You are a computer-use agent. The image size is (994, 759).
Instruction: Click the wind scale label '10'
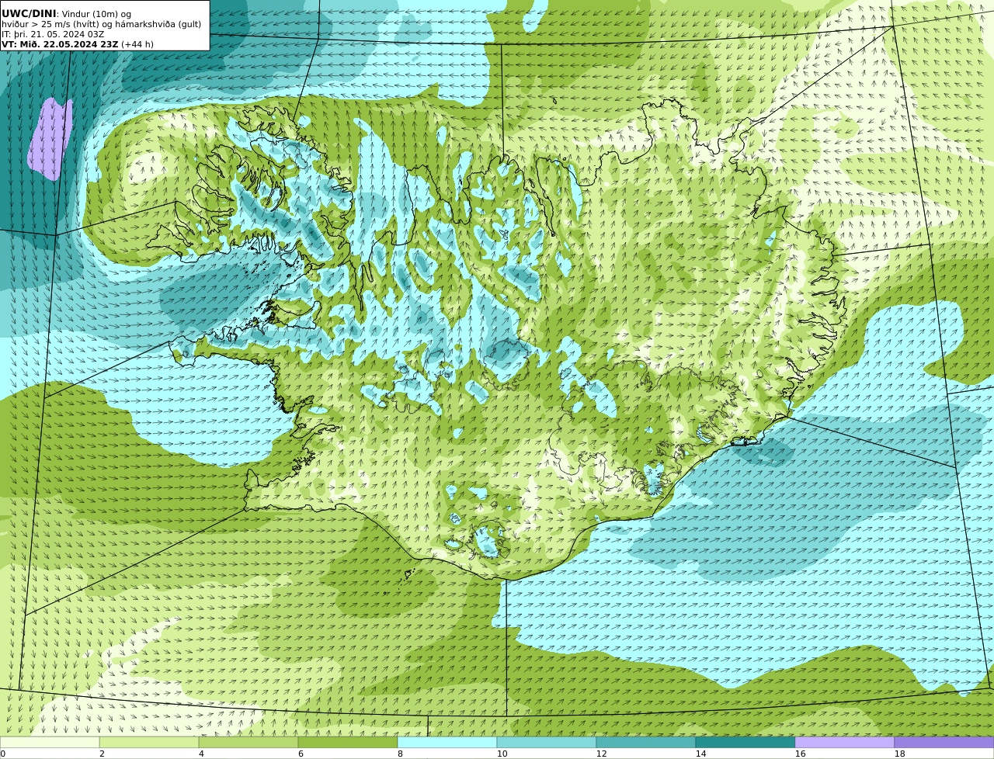coord(502,754)
